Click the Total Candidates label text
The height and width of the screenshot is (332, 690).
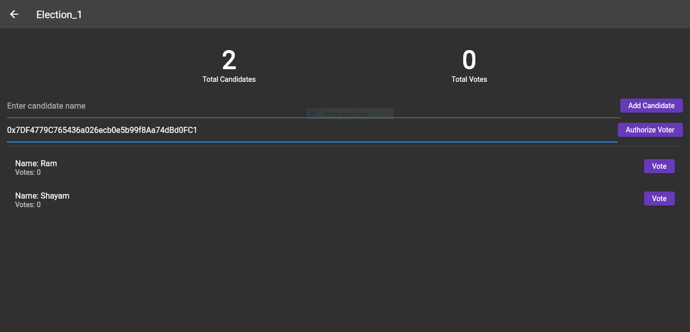[229, 79]
